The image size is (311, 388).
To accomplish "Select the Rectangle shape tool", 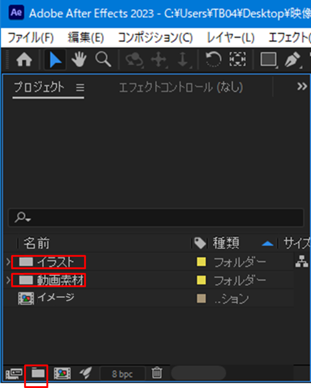I will 269,60.
